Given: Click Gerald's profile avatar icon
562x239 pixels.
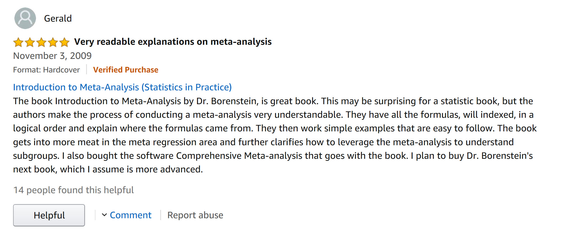Looking at the screenshot, I should click(x=25, y=18).
